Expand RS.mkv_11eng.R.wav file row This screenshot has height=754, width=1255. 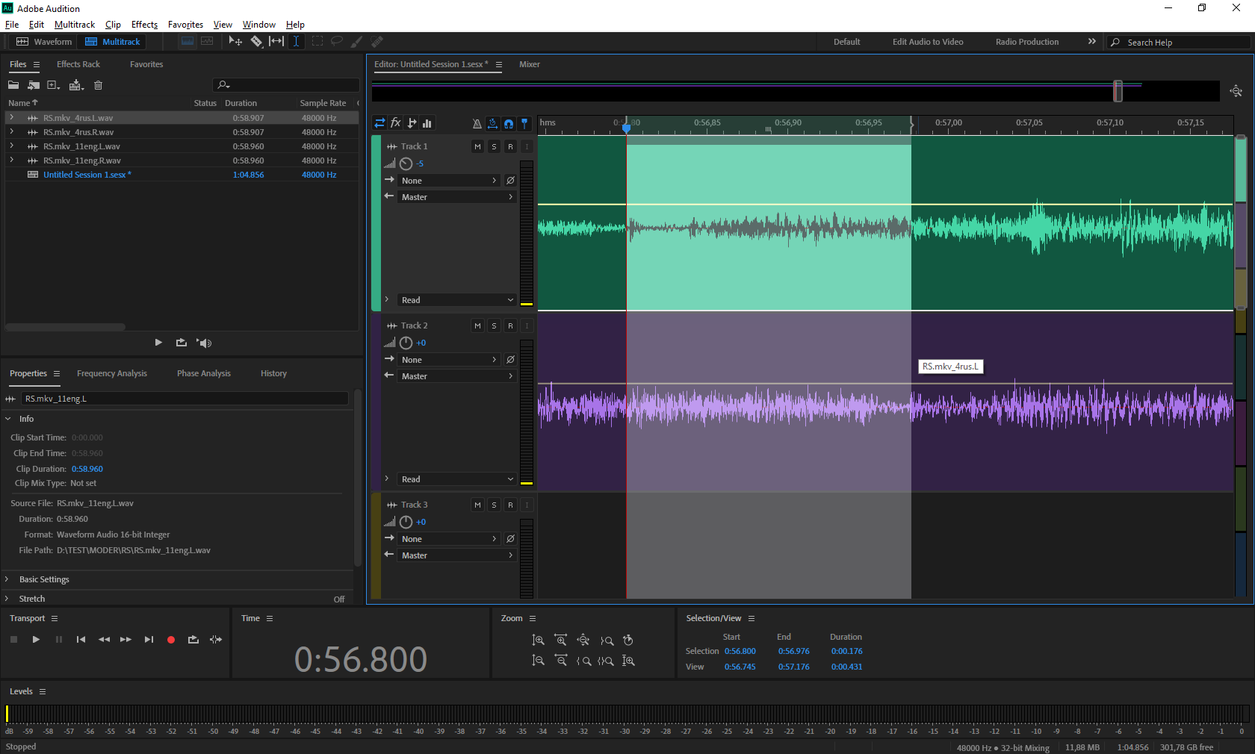point(11,161)
